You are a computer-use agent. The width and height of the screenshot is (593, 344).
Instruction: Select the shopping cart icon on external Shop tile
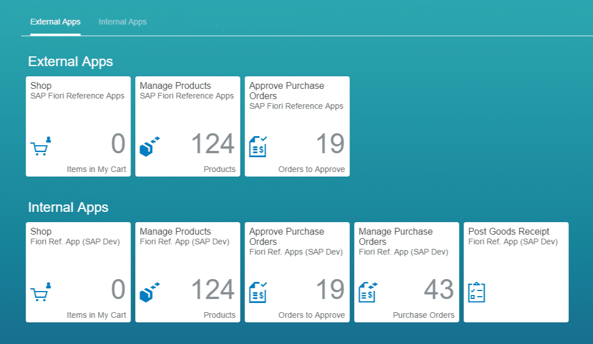[40, 146]
